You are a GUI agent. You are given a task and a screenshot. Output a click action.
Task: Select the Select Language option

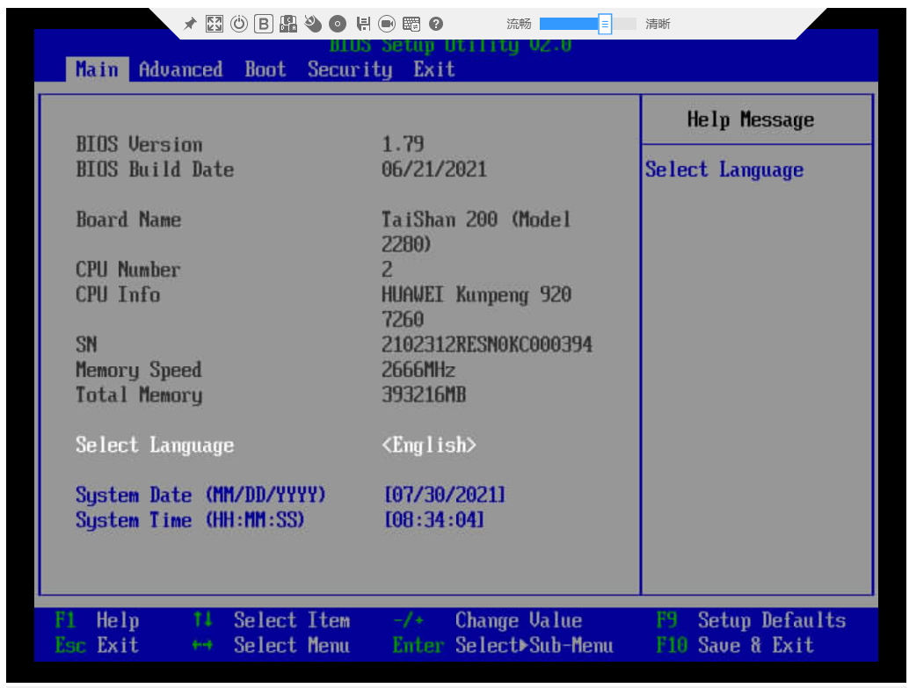(155, 445)
